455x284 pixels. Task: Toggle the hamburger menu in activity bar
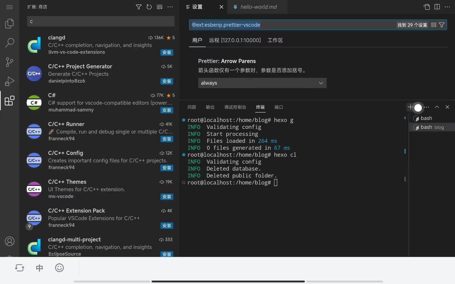tap(9, 7)
